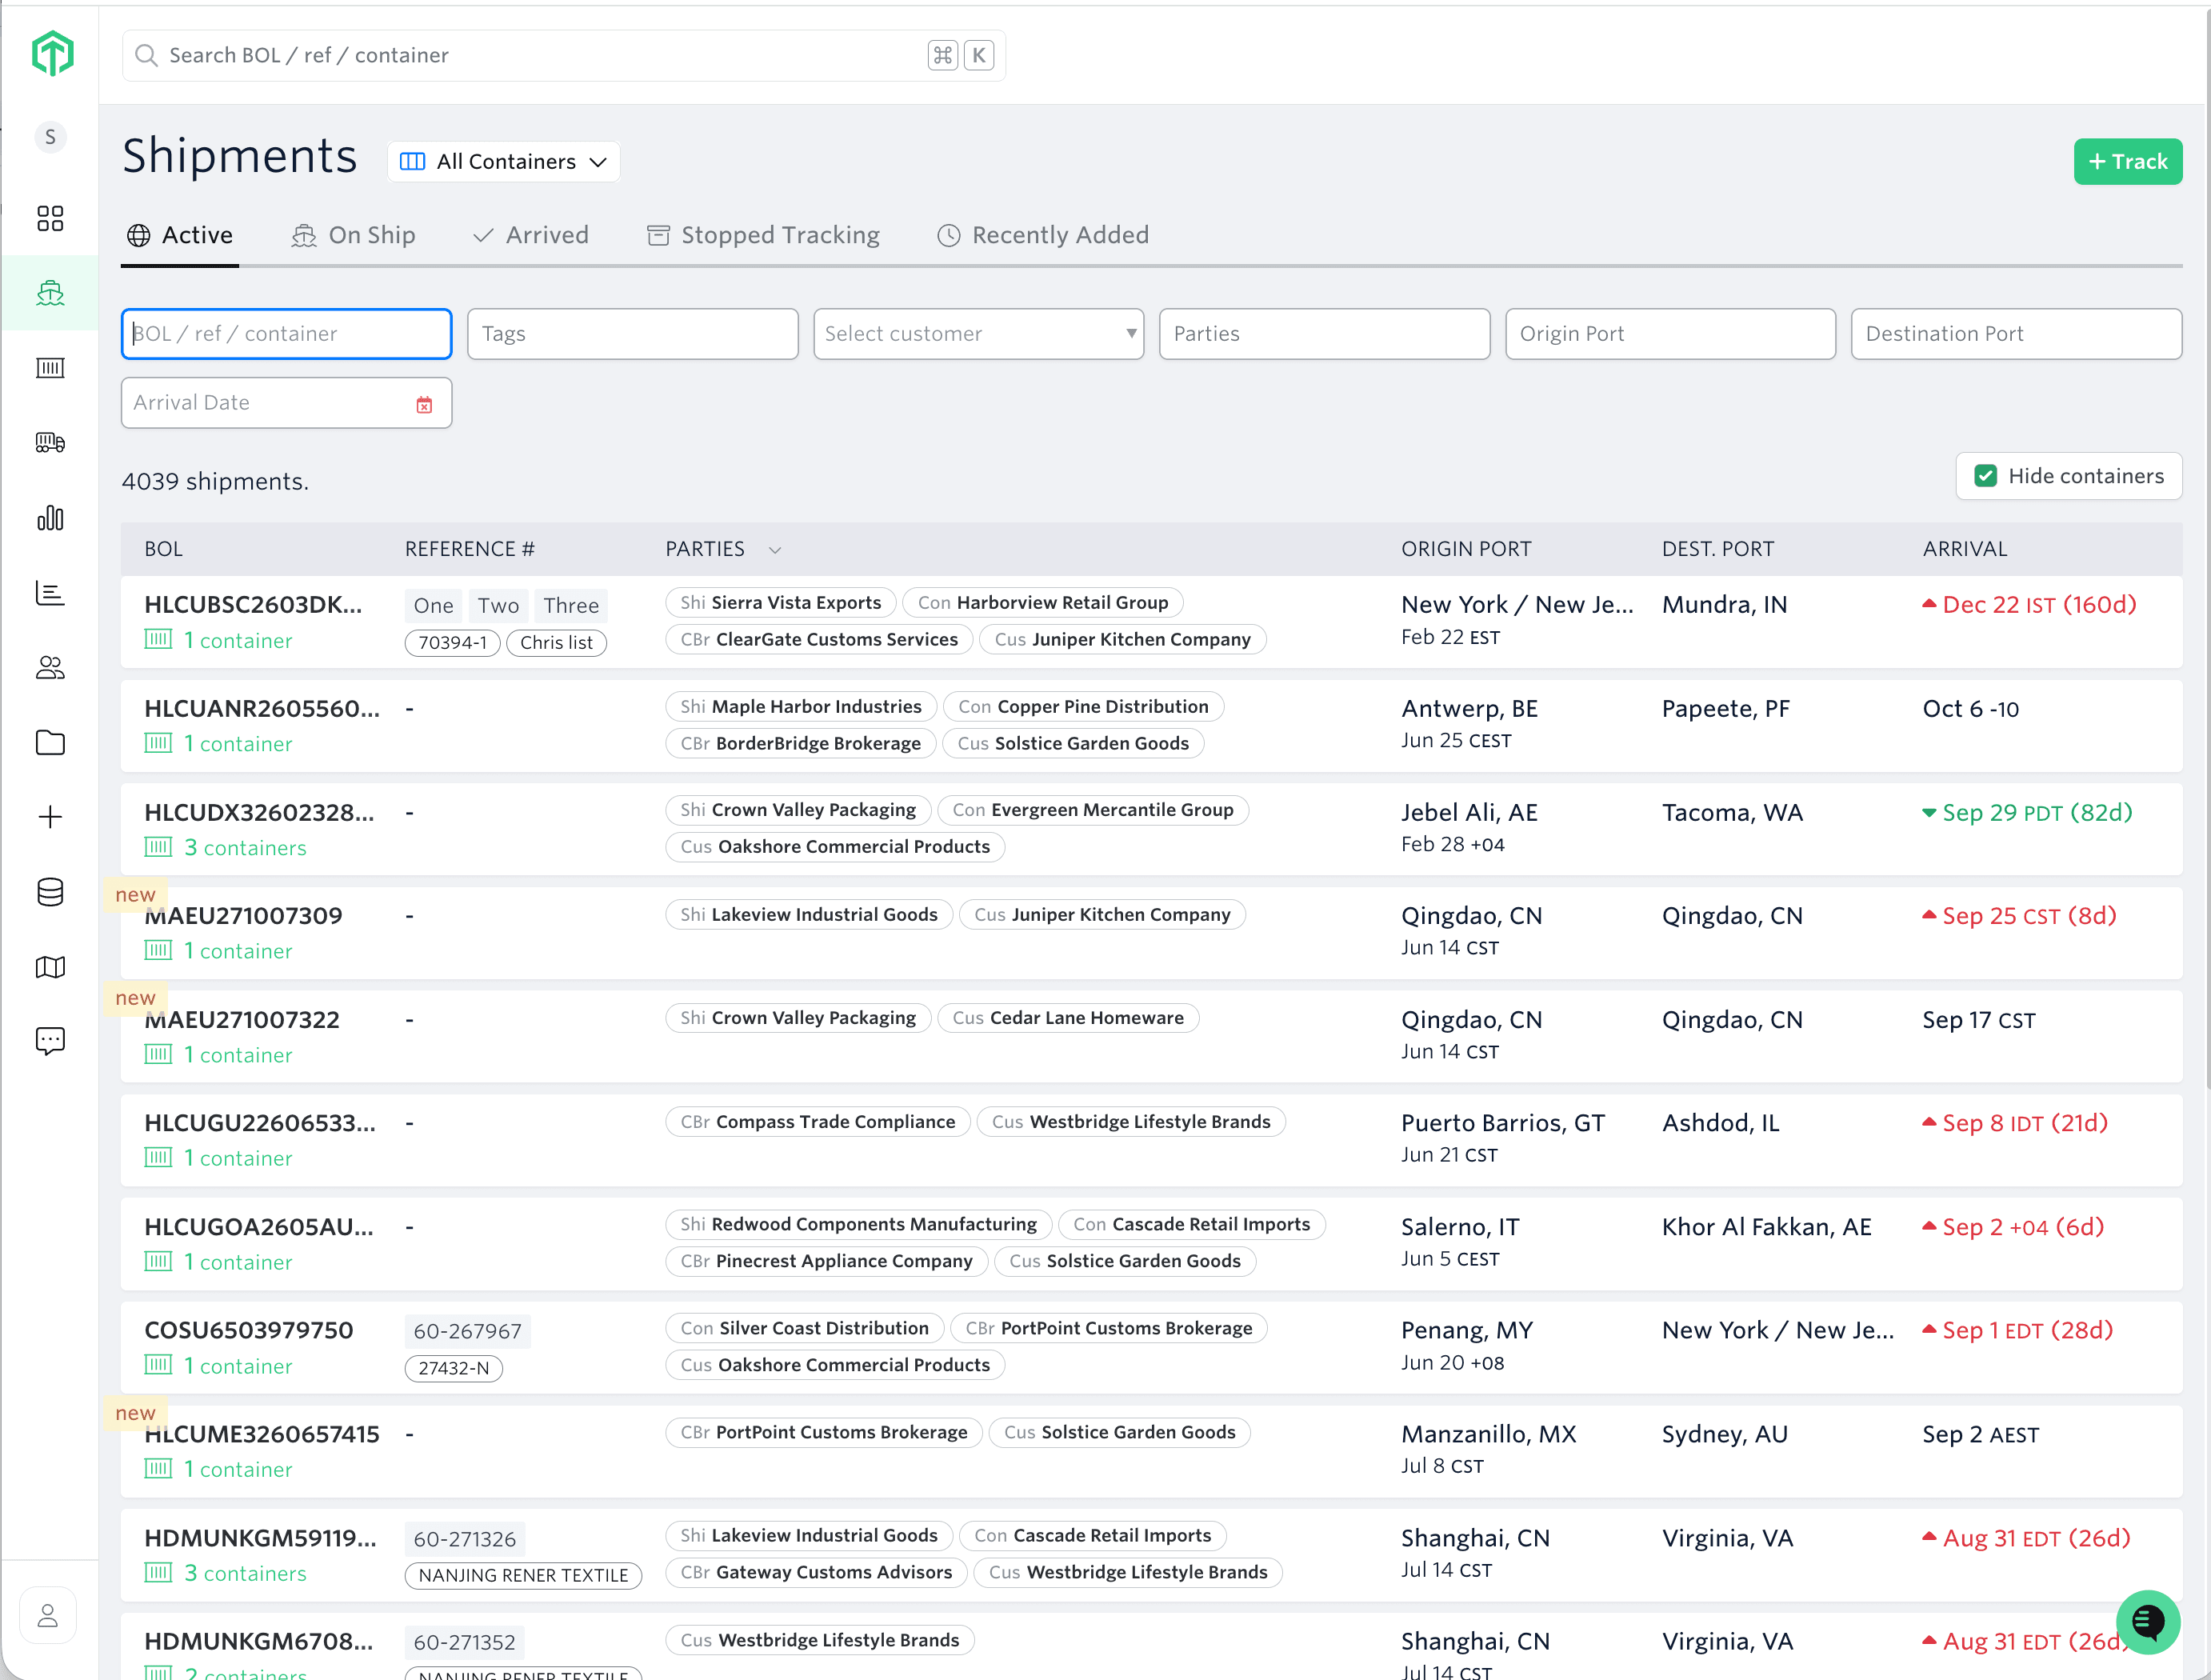Viewport: 2211px width, 1680px height.
Task: Click container icon for COSU6503979750 shipment
Action: [158, 1365]
